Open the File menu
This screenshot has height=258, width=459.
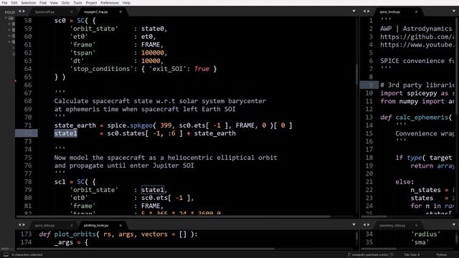coord(5,3)
